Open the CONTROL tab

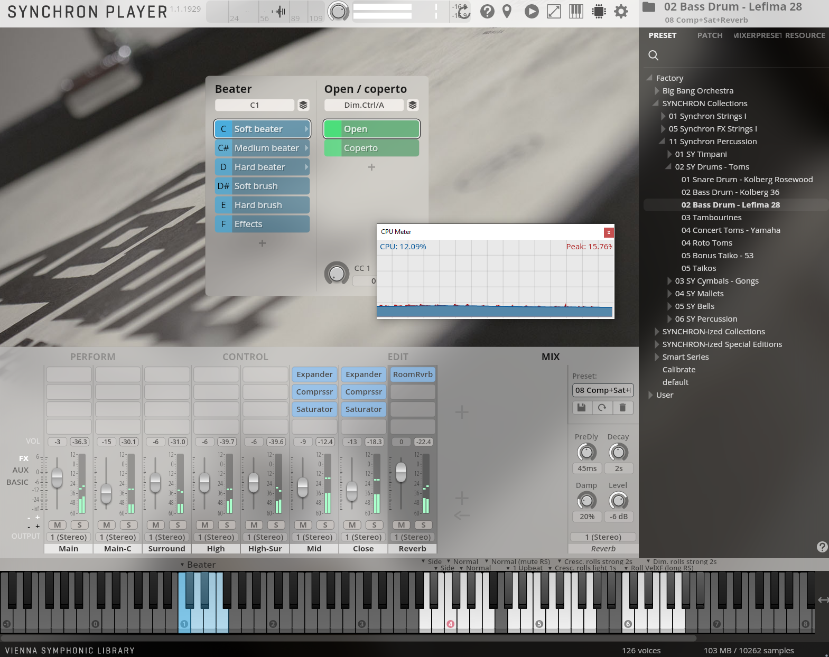[x=245, y=357]
